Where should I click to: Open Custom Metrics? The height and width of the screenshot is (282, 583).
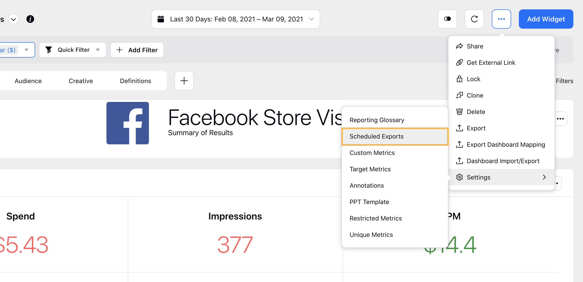coord(395,153)
